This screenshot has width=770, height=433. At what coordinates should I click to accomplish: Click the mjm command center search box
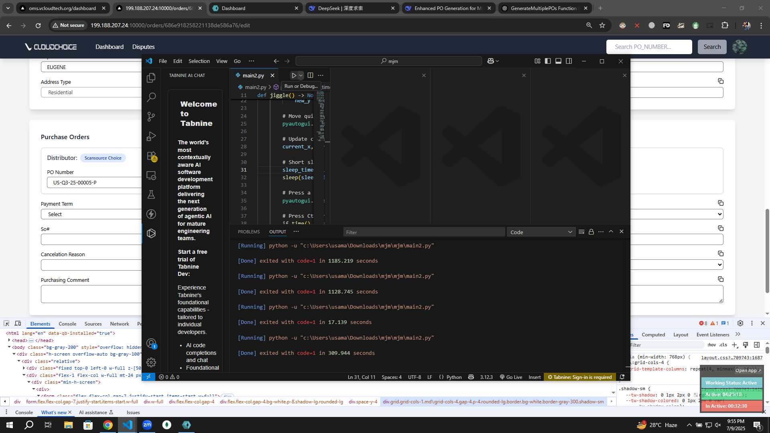tap(389, 61)
